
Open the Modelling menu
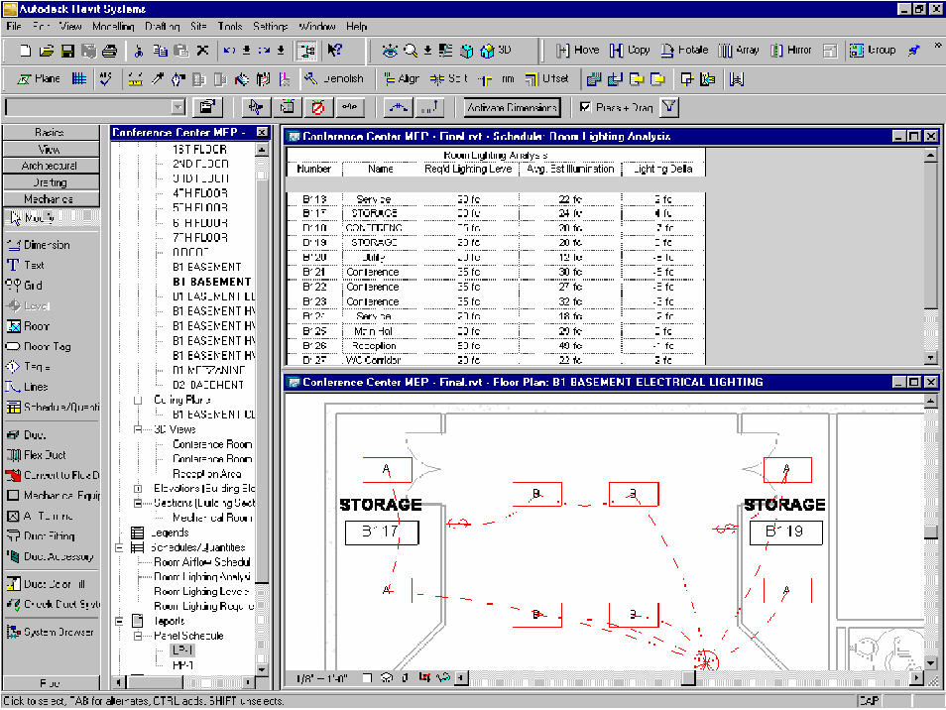(x=113, y=26)
